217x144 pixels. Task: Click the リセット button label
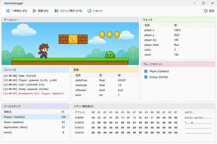pos(98,11)
